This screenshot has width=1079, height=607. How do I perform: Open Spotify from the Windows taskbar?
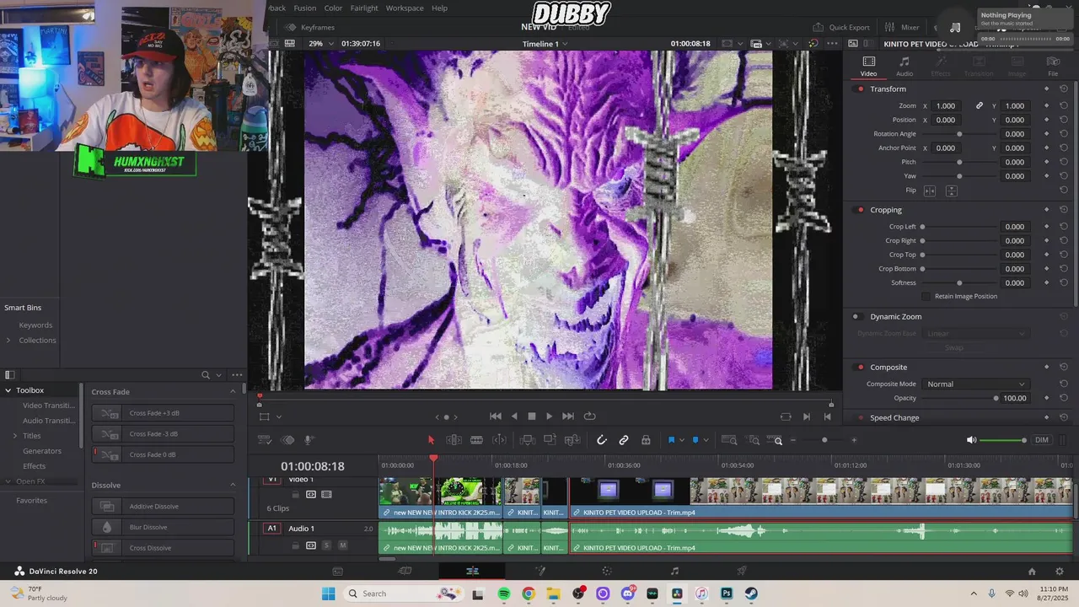(503, 594)
